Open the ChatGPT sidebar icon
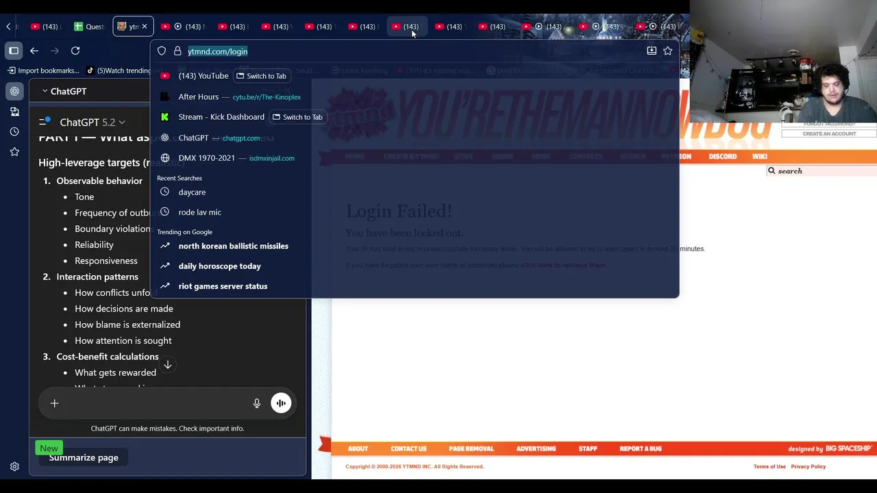Screen dimensions: 877x493 point(14,91)
